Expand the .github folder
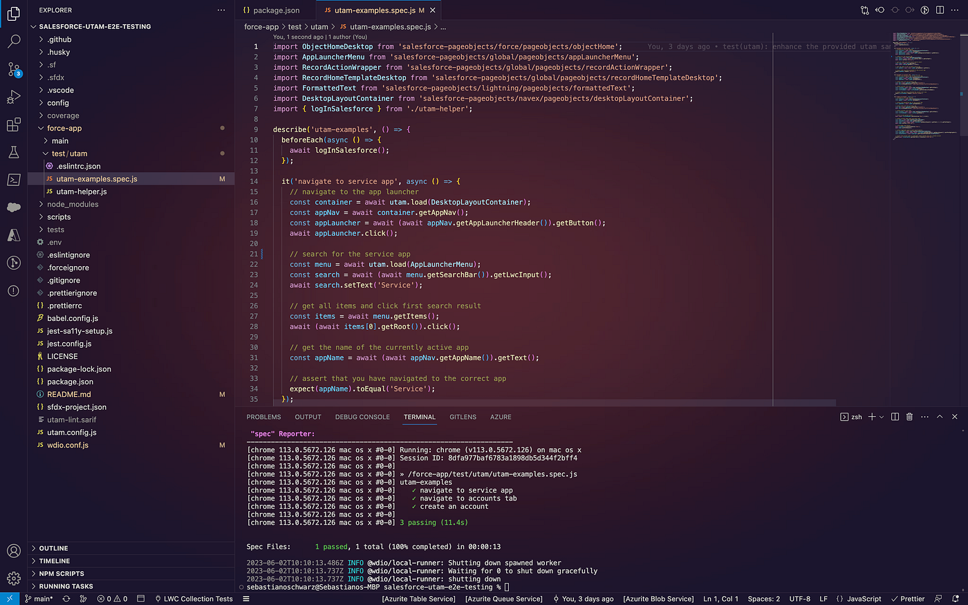 point(59,39)
